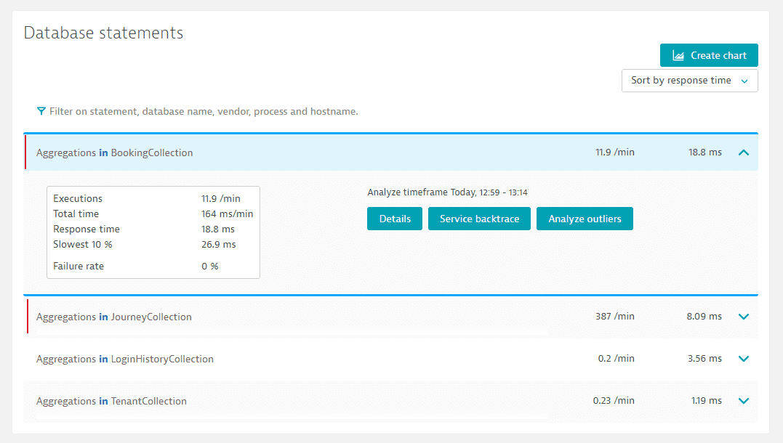The height and width of the screenshot is (443, 783).
Task: Select Aggregations in TenantCollection statement
Action: (111, 401)
